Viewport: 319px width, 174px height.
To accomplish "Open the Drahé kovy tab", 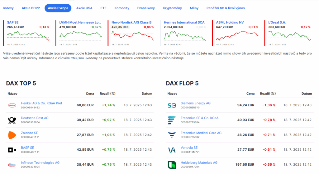I will (x=146, y=8).
